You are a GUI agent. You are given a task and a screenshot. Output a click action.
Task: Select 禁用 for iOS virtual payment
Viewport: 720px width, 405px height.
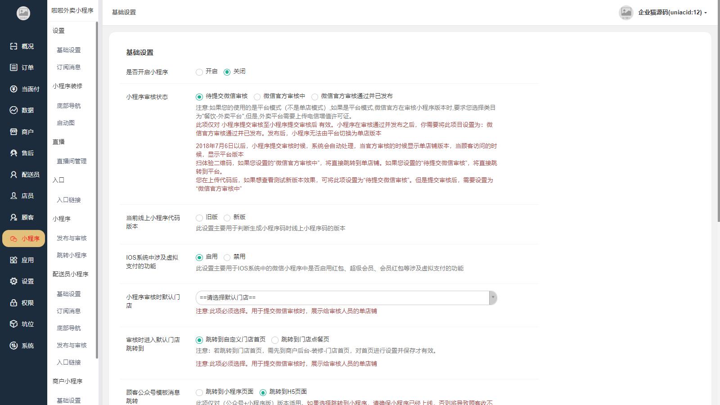227,257
